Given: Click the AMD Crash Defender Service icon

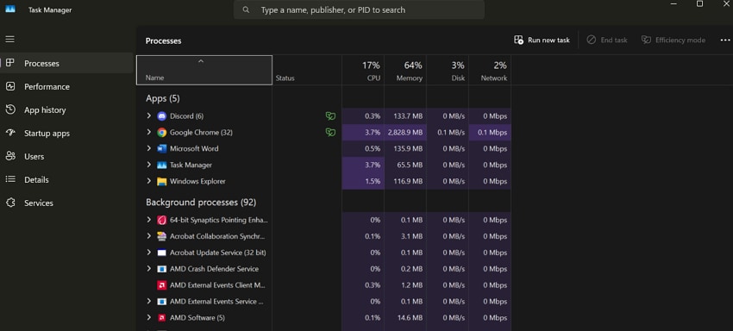Looking at the screenshot, I should [162, 269].
